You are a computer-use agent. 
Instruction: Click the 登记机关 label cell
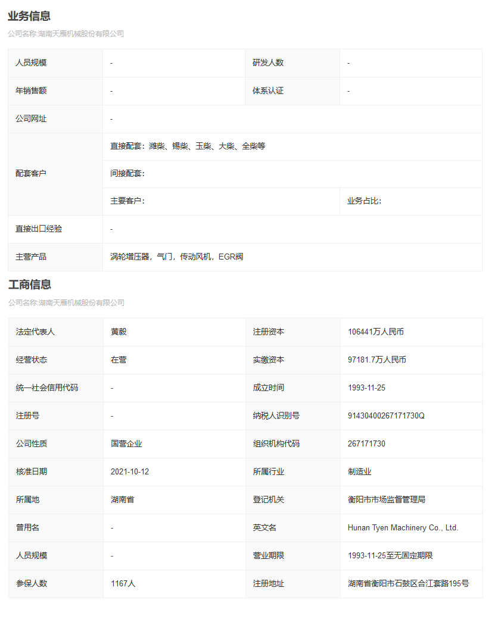[292, 500]
